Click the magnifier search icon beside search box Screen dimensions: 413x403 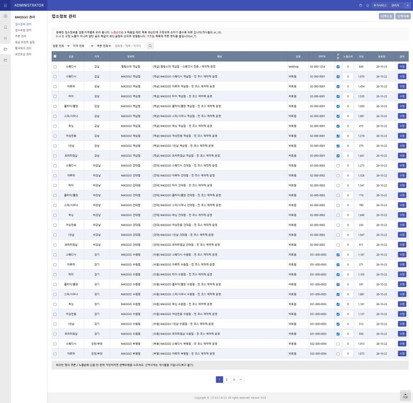(x=150, y=46)
